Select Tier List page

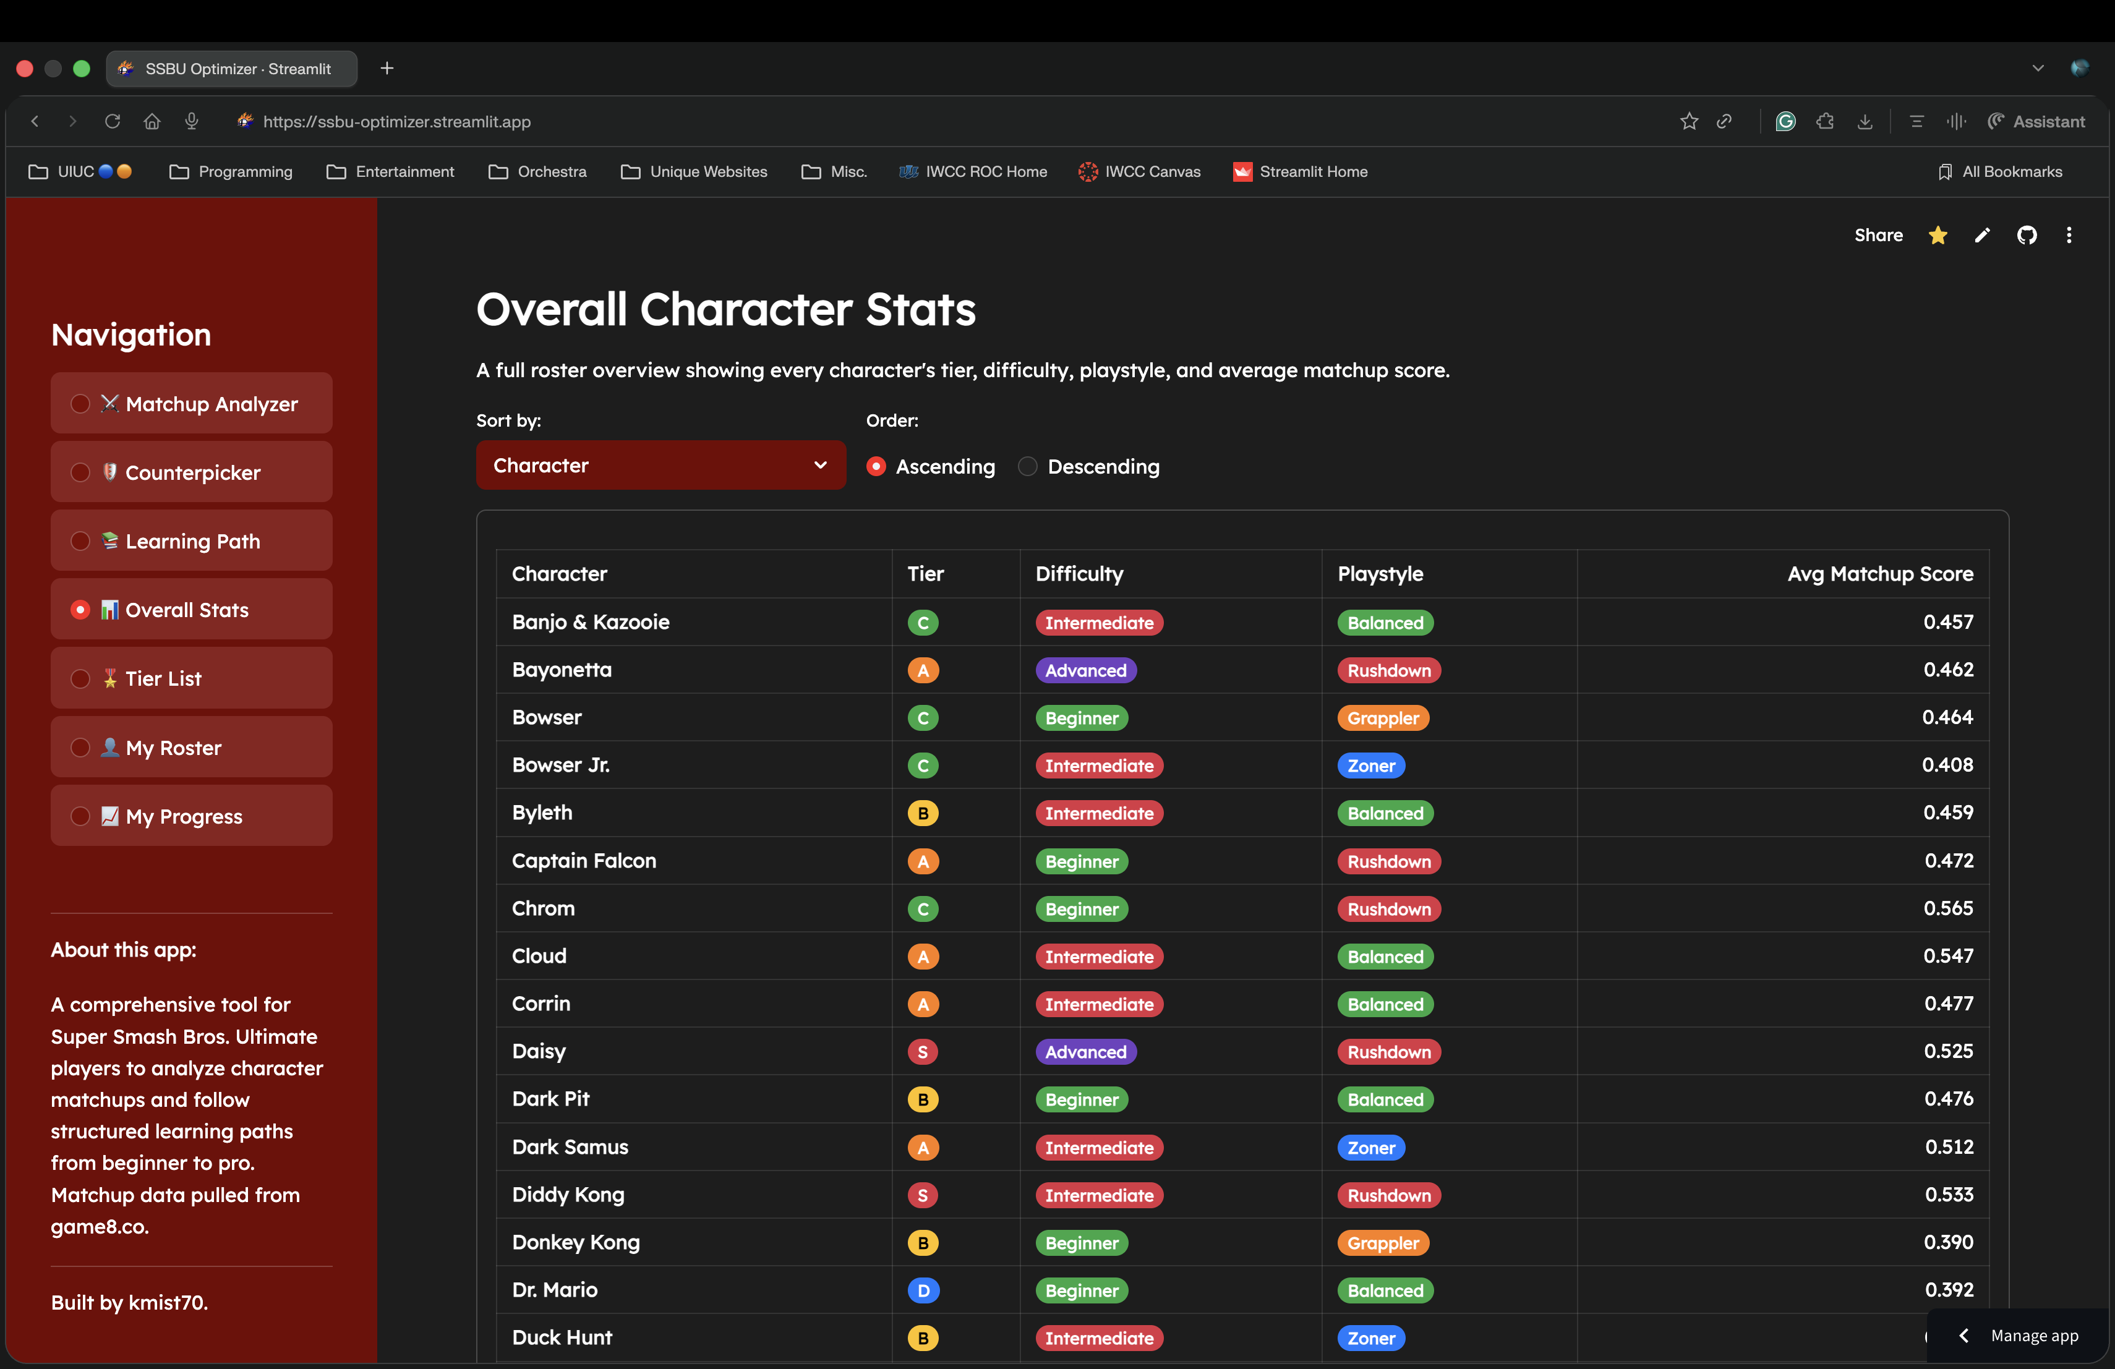pyautogui.click(x=191, y=679)
